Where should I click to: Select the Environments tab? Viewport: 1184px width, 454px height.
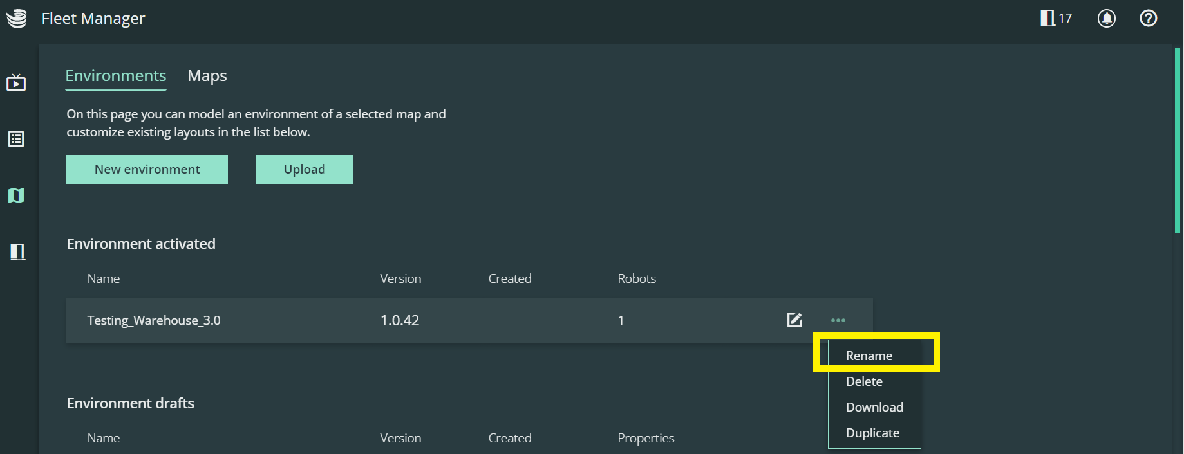point(116,76)
